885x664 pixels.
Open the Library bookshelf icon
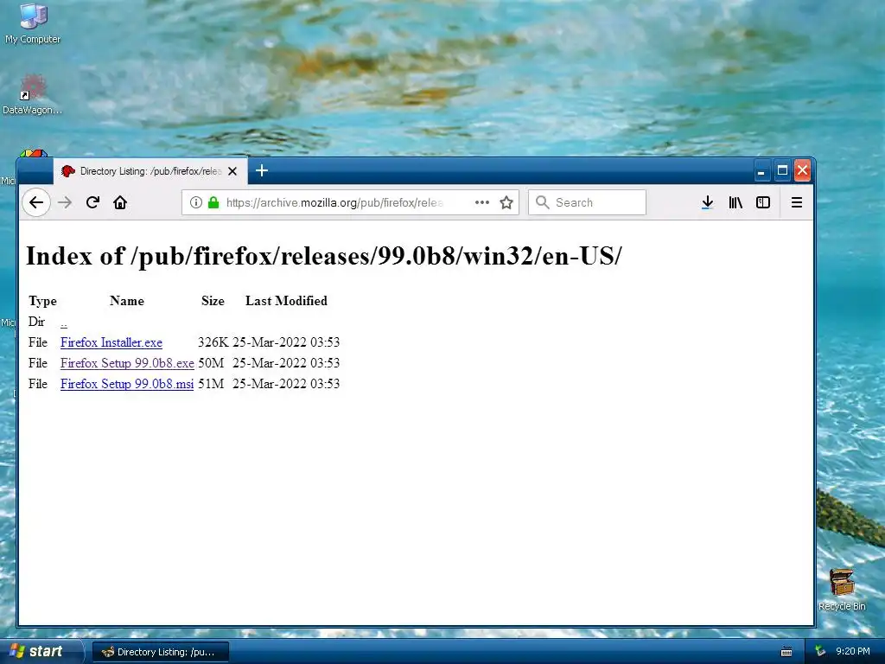click(x=735, y=202)
